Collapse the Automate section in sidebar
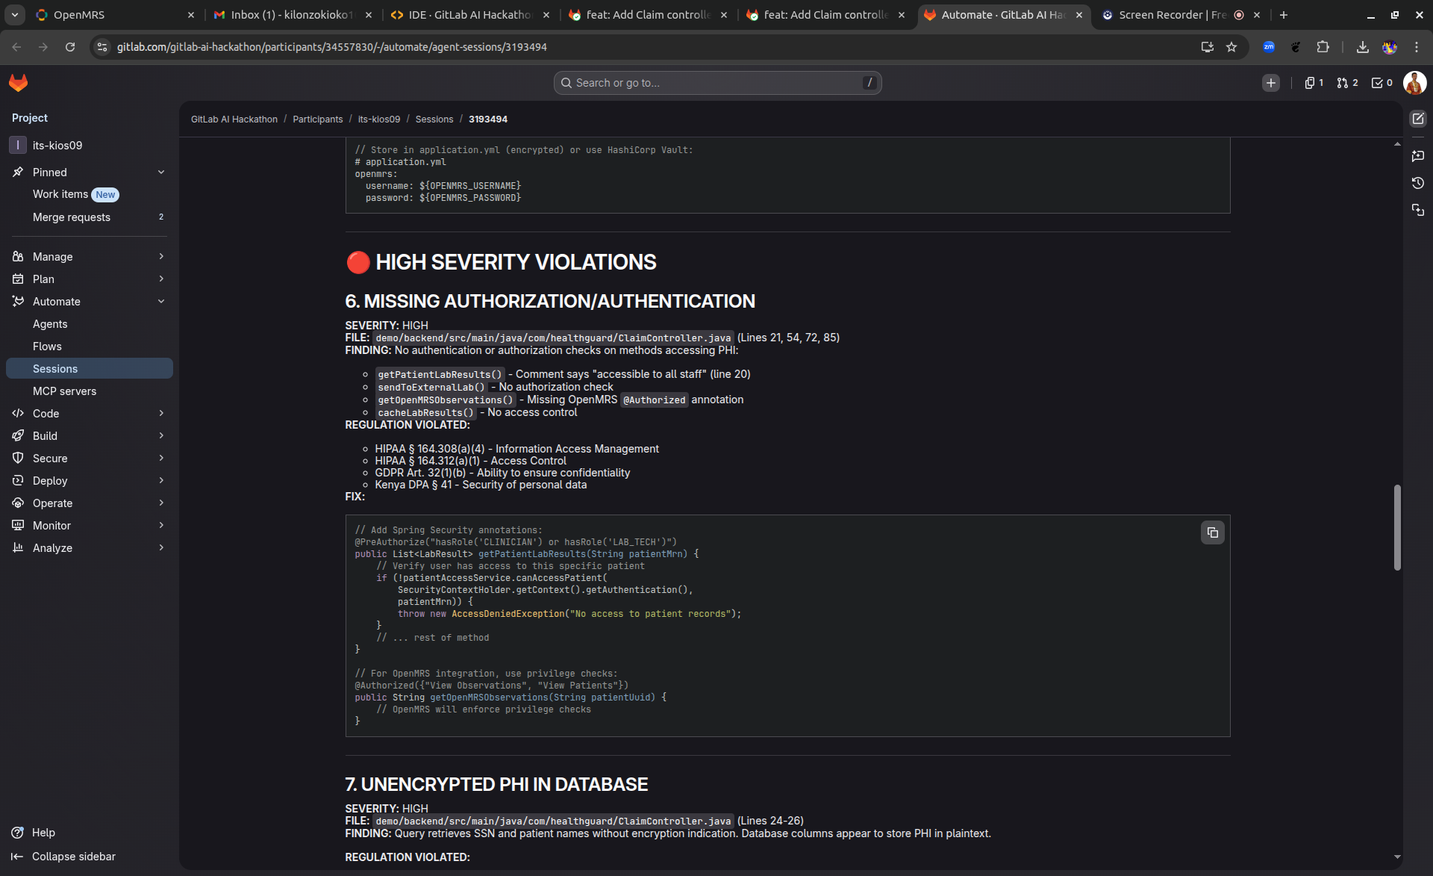The image size is (1433, 876). pos(161,302)
